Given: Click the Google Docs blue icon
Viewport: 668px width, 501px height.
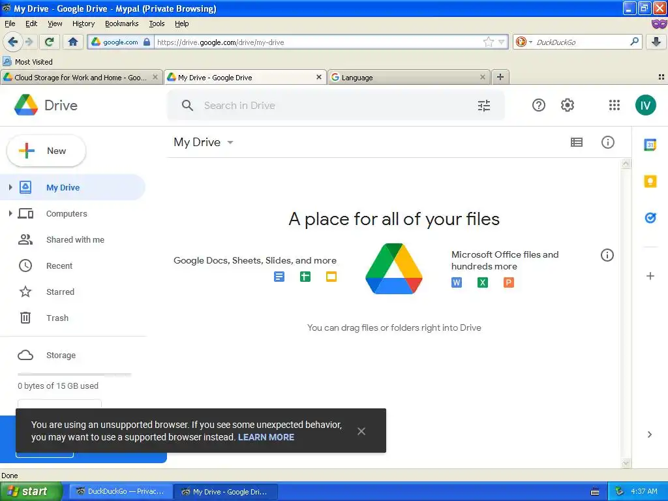Looking at the screenshot, I should pyautogui.click(x=279, y=277).
